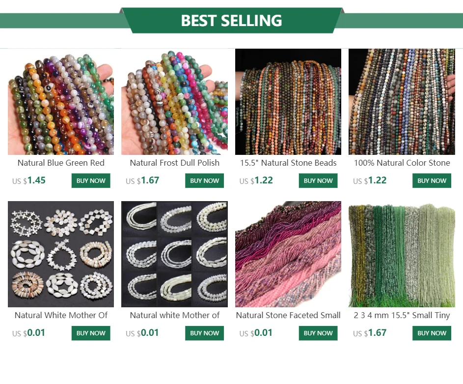The width and height of the screenshot is (463, 384).
Task: Click BUY NOW under 100% Natural Color Stone
Action: 432,180
